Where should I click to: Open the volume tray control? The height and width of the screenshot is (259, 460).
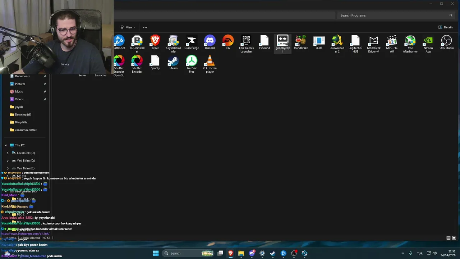pyautogui.click(x=434, y=253)
